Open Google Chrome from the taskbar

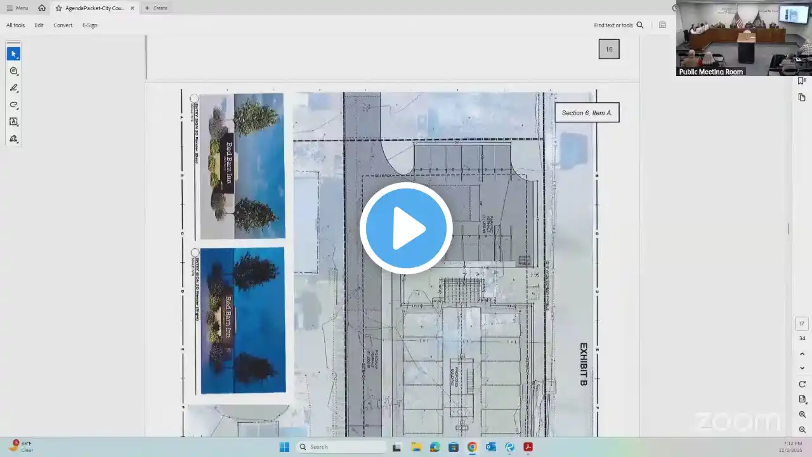472,447
